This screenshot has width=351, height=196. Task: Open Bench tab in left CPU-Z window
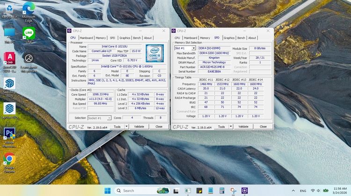(137, 38)
